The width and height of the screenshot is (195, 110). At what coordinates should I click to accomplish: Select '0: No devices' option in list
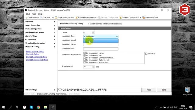(x=101, y=39)
